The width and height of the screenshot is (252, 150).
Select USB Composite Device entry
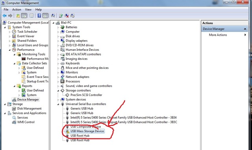[x=86, y=126]
